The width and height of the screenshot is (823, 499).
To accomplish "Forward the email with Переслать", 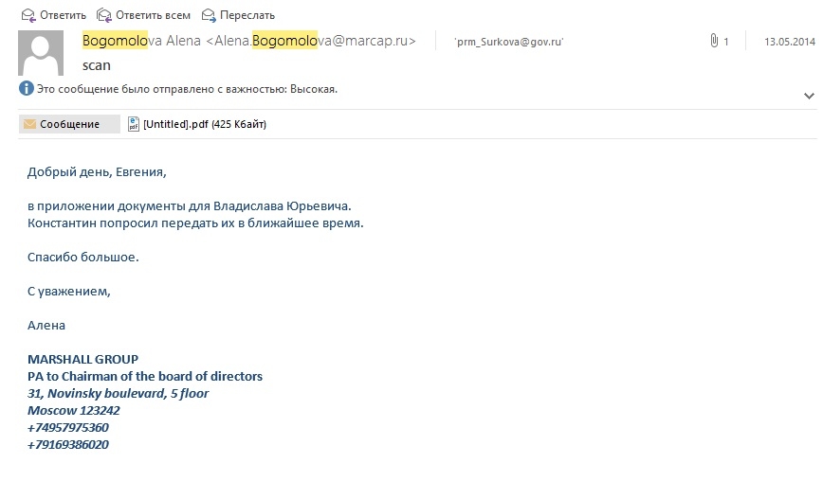I will tap(238, 15).
